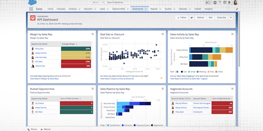This screenshot has height=131, width=263.
Task: Select the Quotes tab
Action: tap(168, 9)
